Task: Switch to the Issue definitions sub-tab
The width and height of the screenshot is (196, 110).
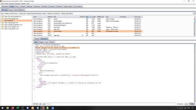Action: coord(19,10)
